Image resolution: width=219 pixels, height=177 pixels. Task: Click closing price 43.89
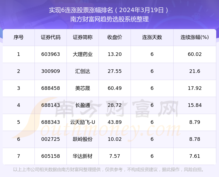point(115,122)
